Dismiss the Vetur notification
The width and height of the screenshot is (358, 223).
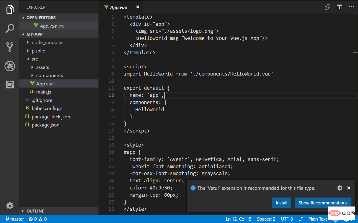[349, 188]
